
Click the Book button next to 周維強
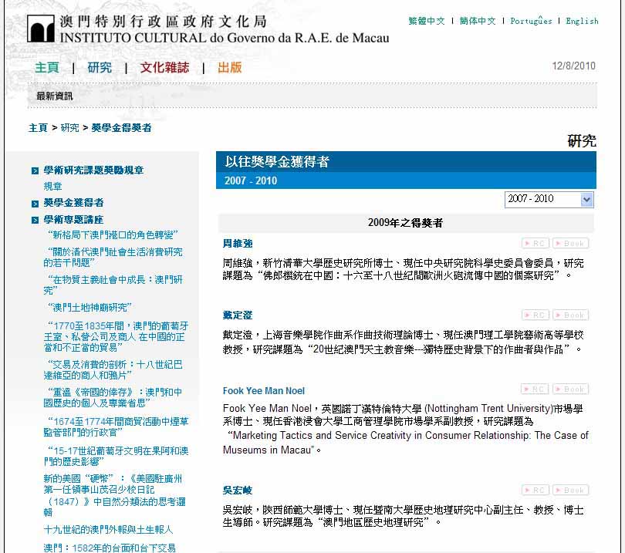(x=570, y=243)
